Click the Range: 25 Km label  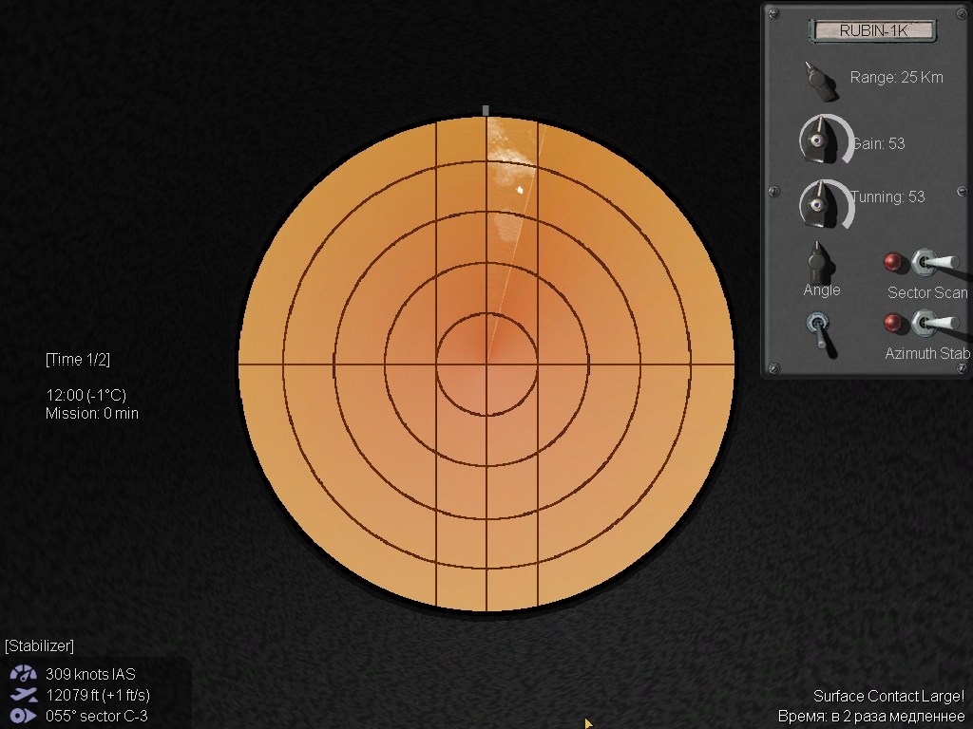click(x=896, y=78)
